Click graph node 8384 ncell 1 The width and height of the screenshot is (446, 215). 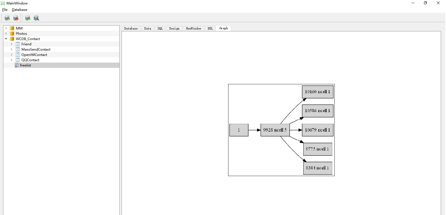click(x=317, y=168)
